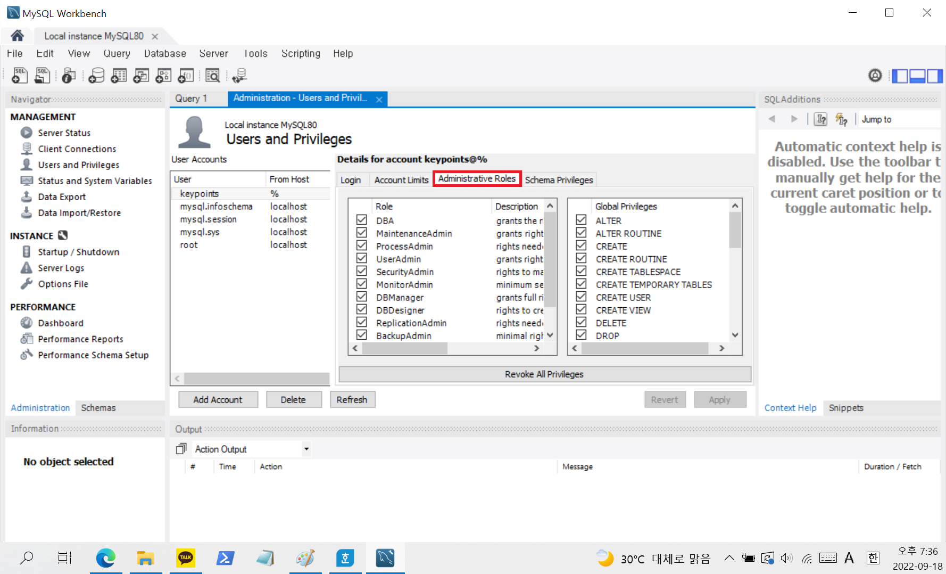Click the Revert button

point(665,399)
